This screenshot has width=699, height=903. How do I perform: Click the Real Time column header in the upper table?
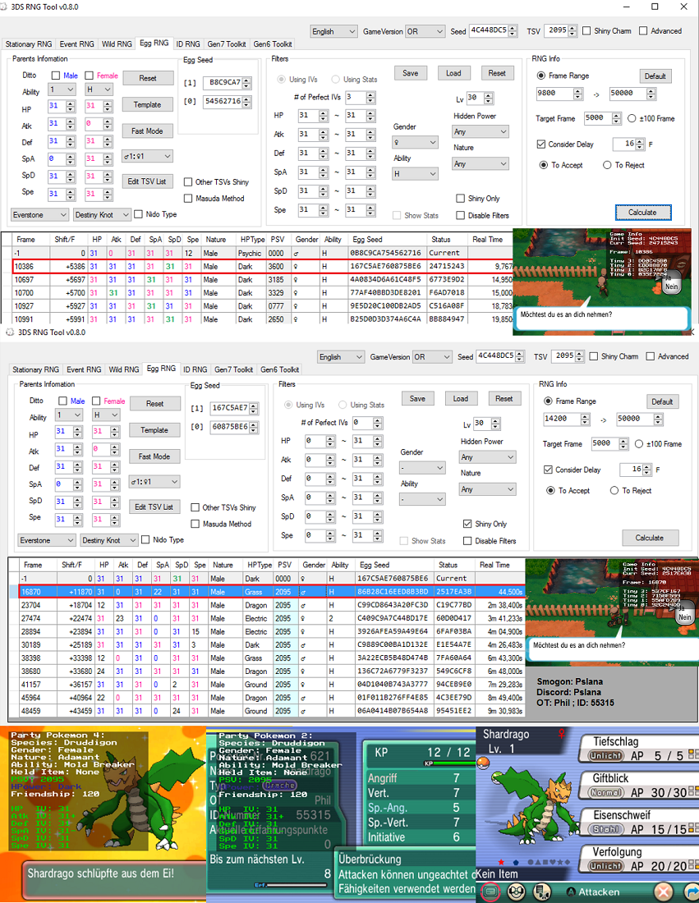488,240
